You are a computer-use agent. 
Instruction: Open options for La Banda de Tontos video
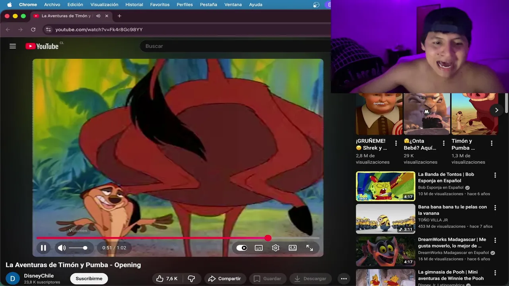click(x=495, y=175)
